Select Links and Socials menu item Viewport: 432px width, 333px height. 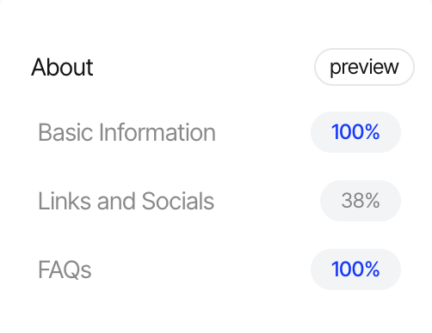[x=126, y=201]
